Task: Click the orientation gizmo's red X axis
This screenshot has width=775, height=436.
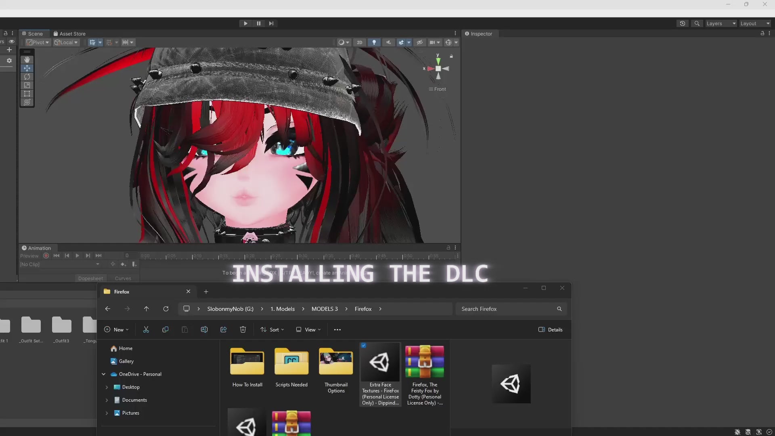Action: pyautogui.click(x=430, y=69)
